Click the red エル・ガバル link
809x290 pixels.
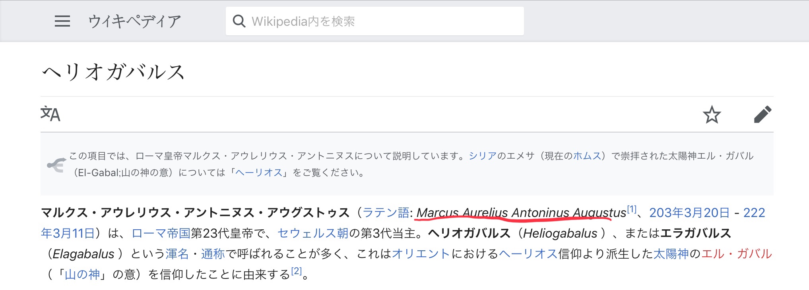[x=736, y=254]
